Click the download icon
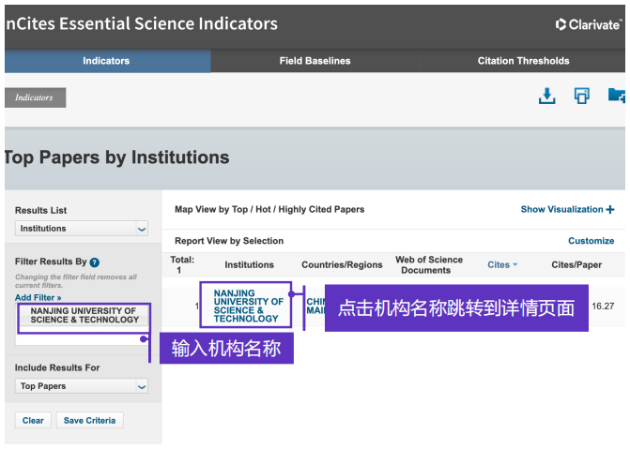Screen dimensions: 630x449 546,96
